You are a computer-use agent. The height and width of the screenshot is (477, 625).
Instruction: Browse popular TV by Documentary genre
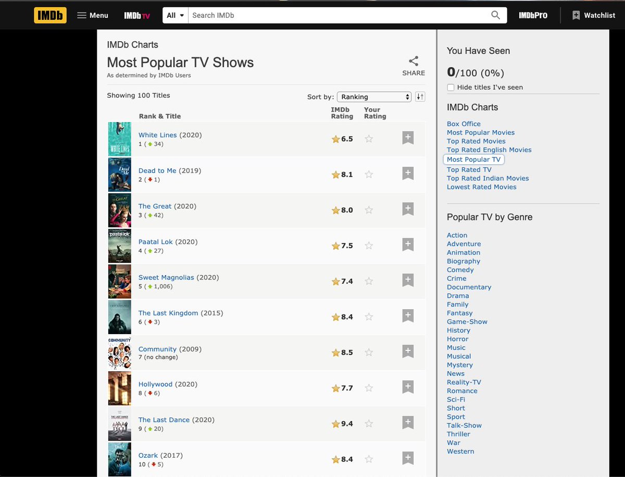(469, 287)
